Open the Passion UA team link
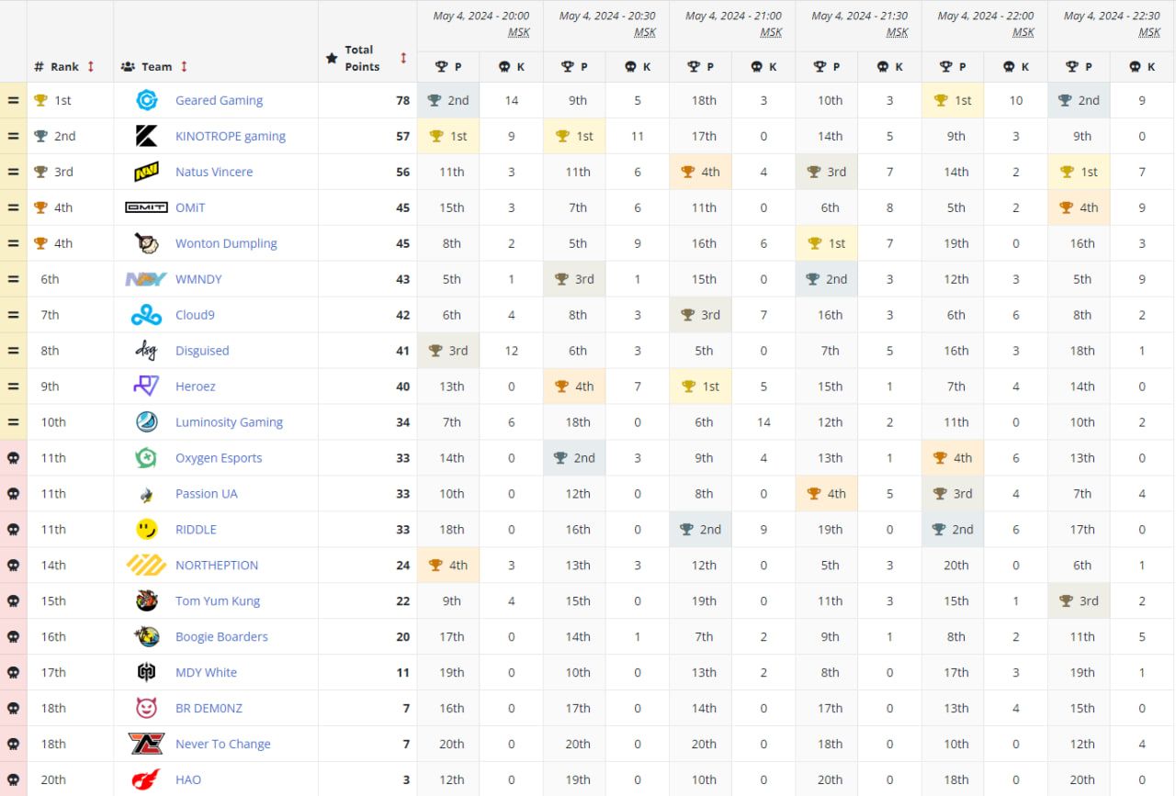Screen dimensions: 1176x796 207,494
